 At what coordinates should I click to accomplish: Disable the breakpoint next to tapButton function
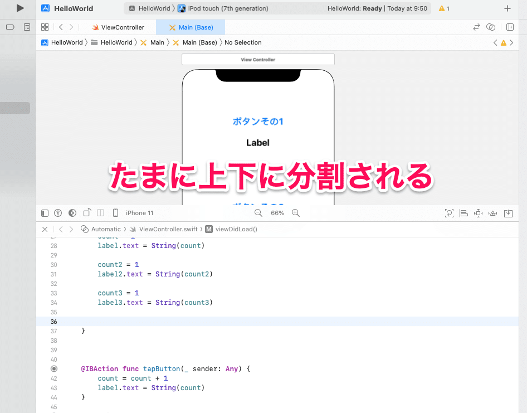pos(54,368)
